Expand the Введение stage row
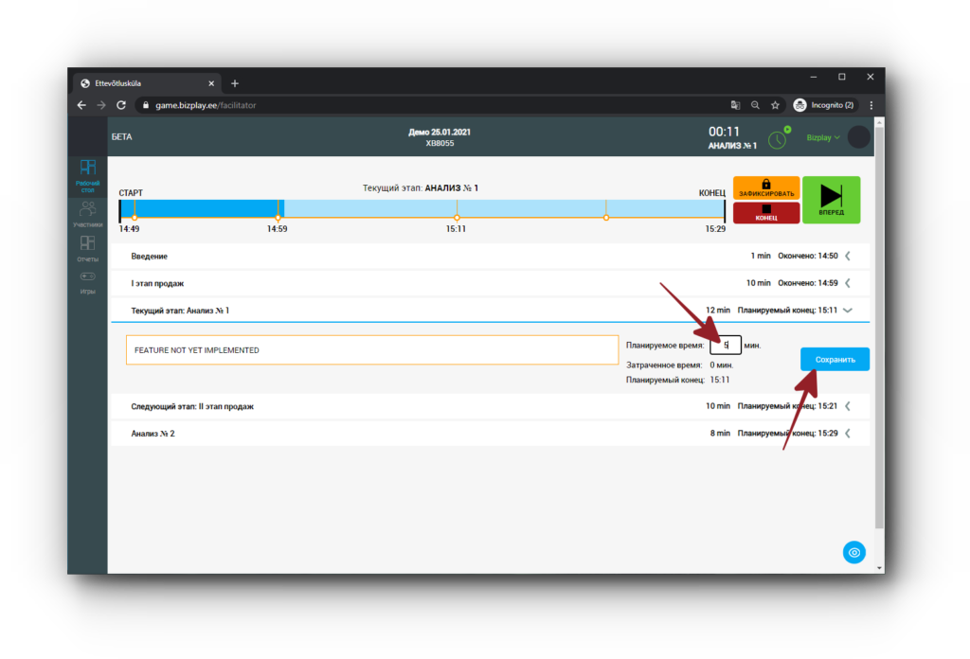This screenshot has height=659, width=970. [x=849, y=256]
